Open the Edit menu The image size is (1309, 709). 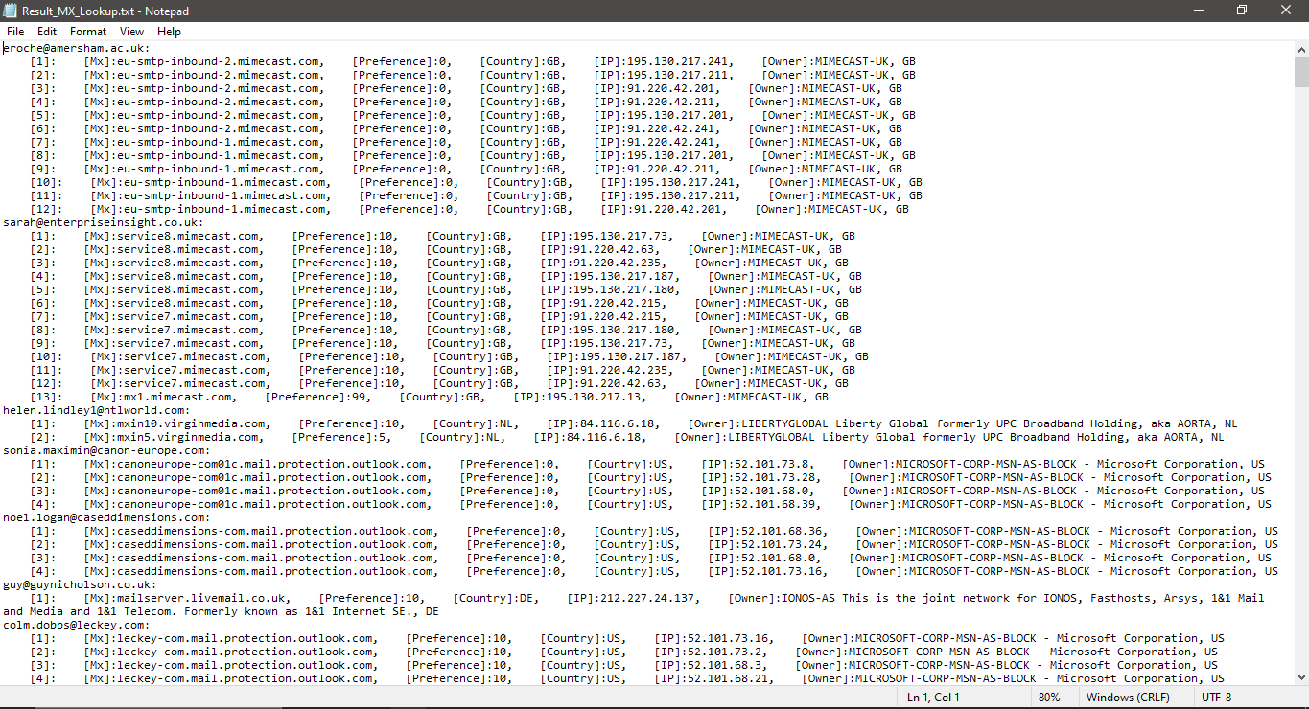click(x=47, y=32)
